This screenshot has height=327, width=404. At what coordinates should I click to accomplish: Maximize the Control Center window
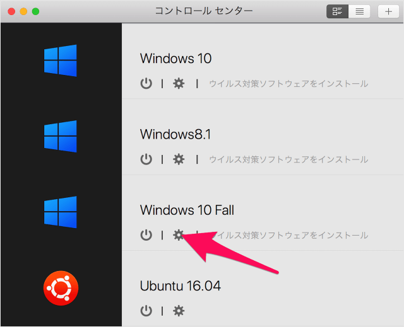[35, 11]
